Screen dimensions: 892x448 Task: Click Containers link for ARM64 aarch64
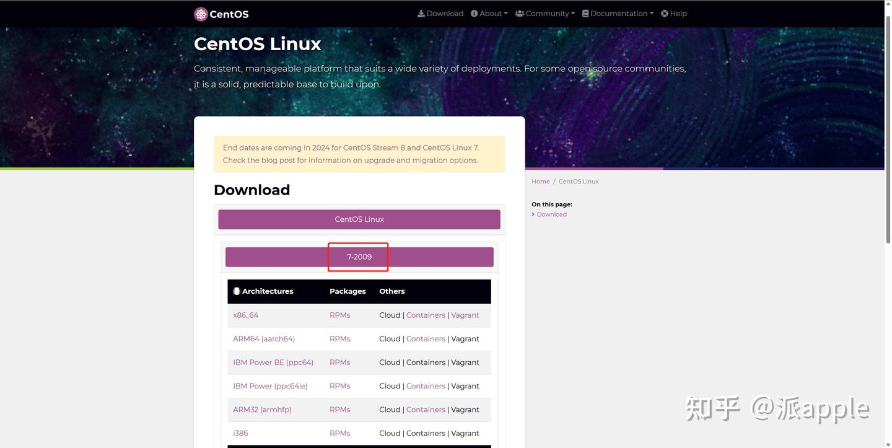[x=426, y=339]
